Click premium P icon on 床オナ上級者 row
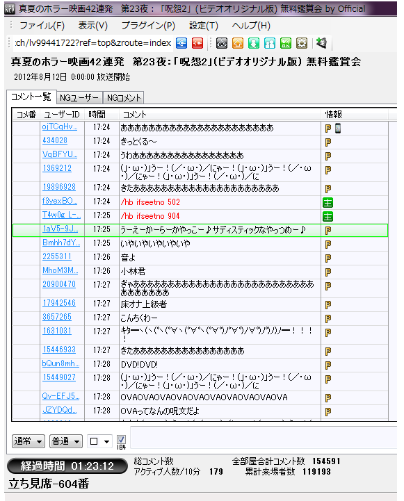This screenshot has width=404, height=501. coord(328,305)
